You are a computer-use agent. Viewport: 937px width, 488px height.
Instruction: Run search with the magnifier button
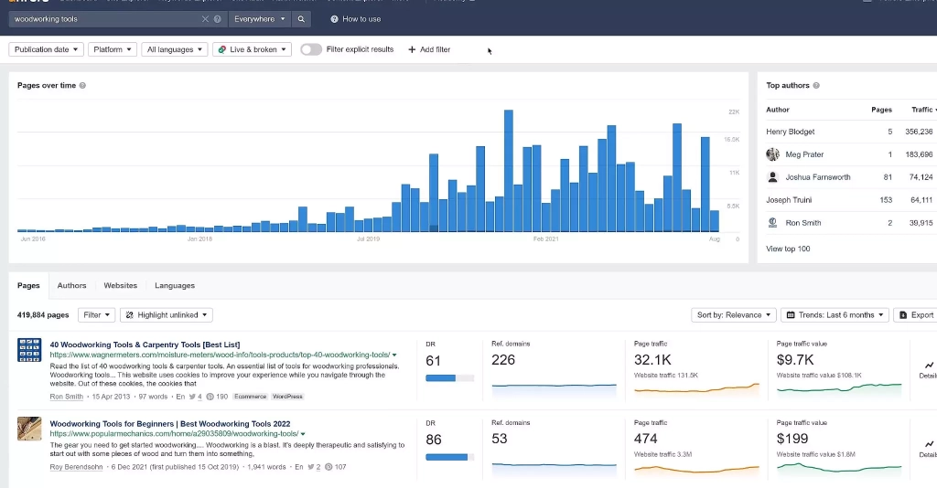[301, 19]
